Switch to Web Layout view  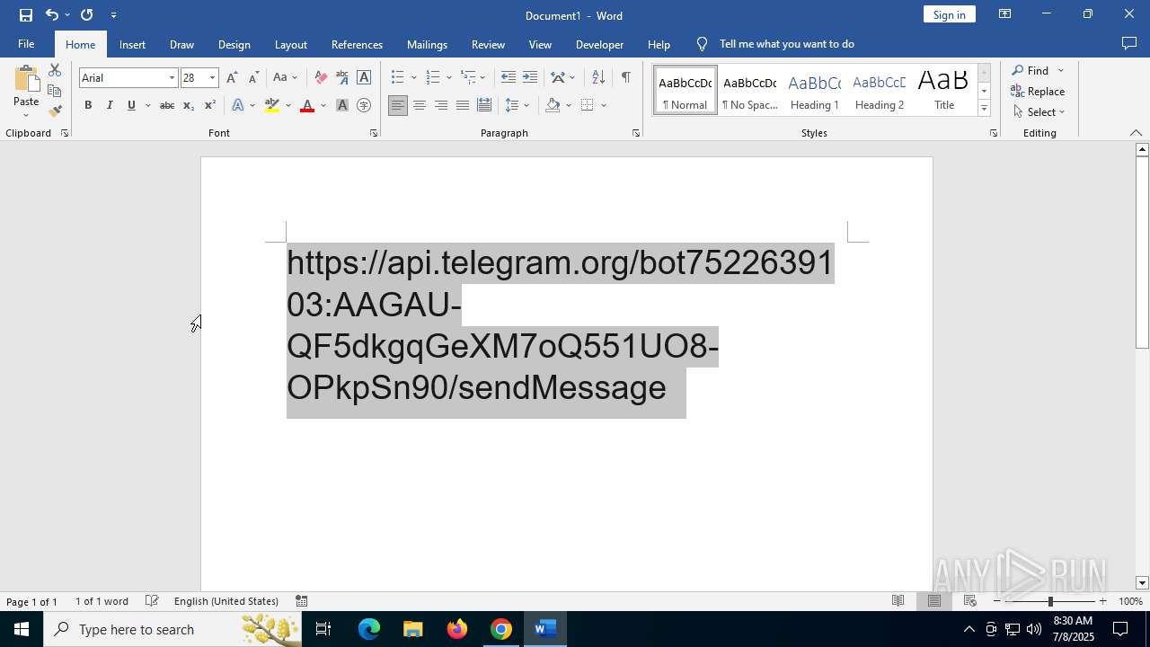coord(970,601)
